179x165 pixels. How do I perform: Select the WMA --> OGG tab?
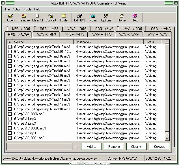[x=132, y=28]
